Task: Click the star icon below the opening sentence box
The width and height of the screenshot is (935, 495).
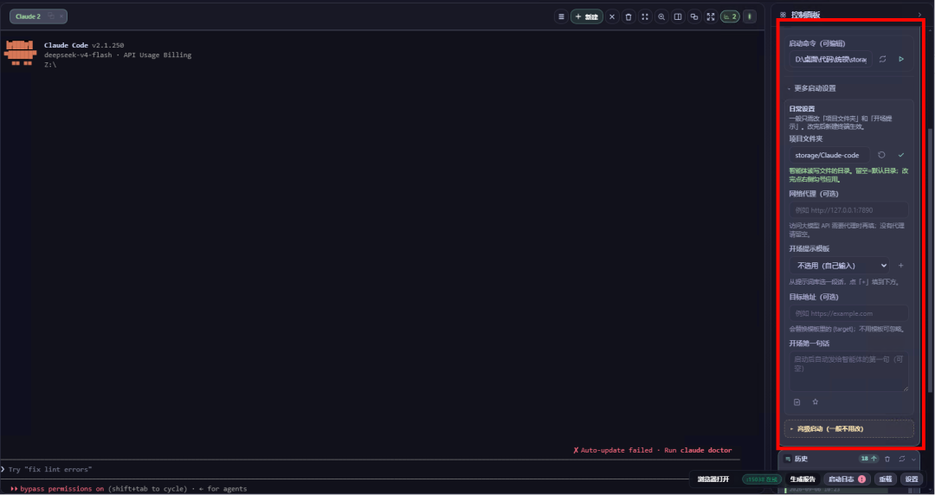Action: tap(816, 402)
